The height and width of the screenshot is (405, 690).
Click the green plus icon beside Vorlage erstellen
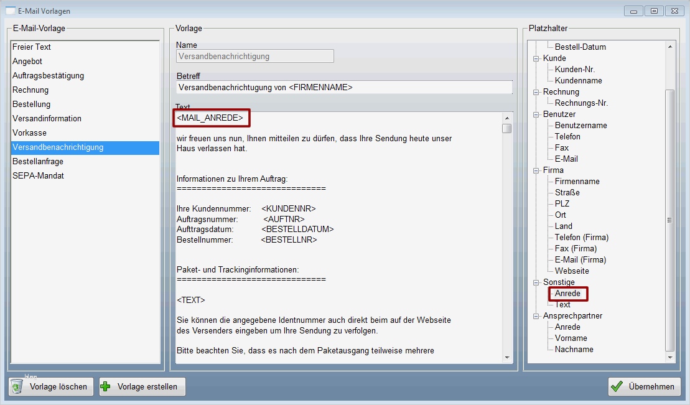tap(108, 386)
